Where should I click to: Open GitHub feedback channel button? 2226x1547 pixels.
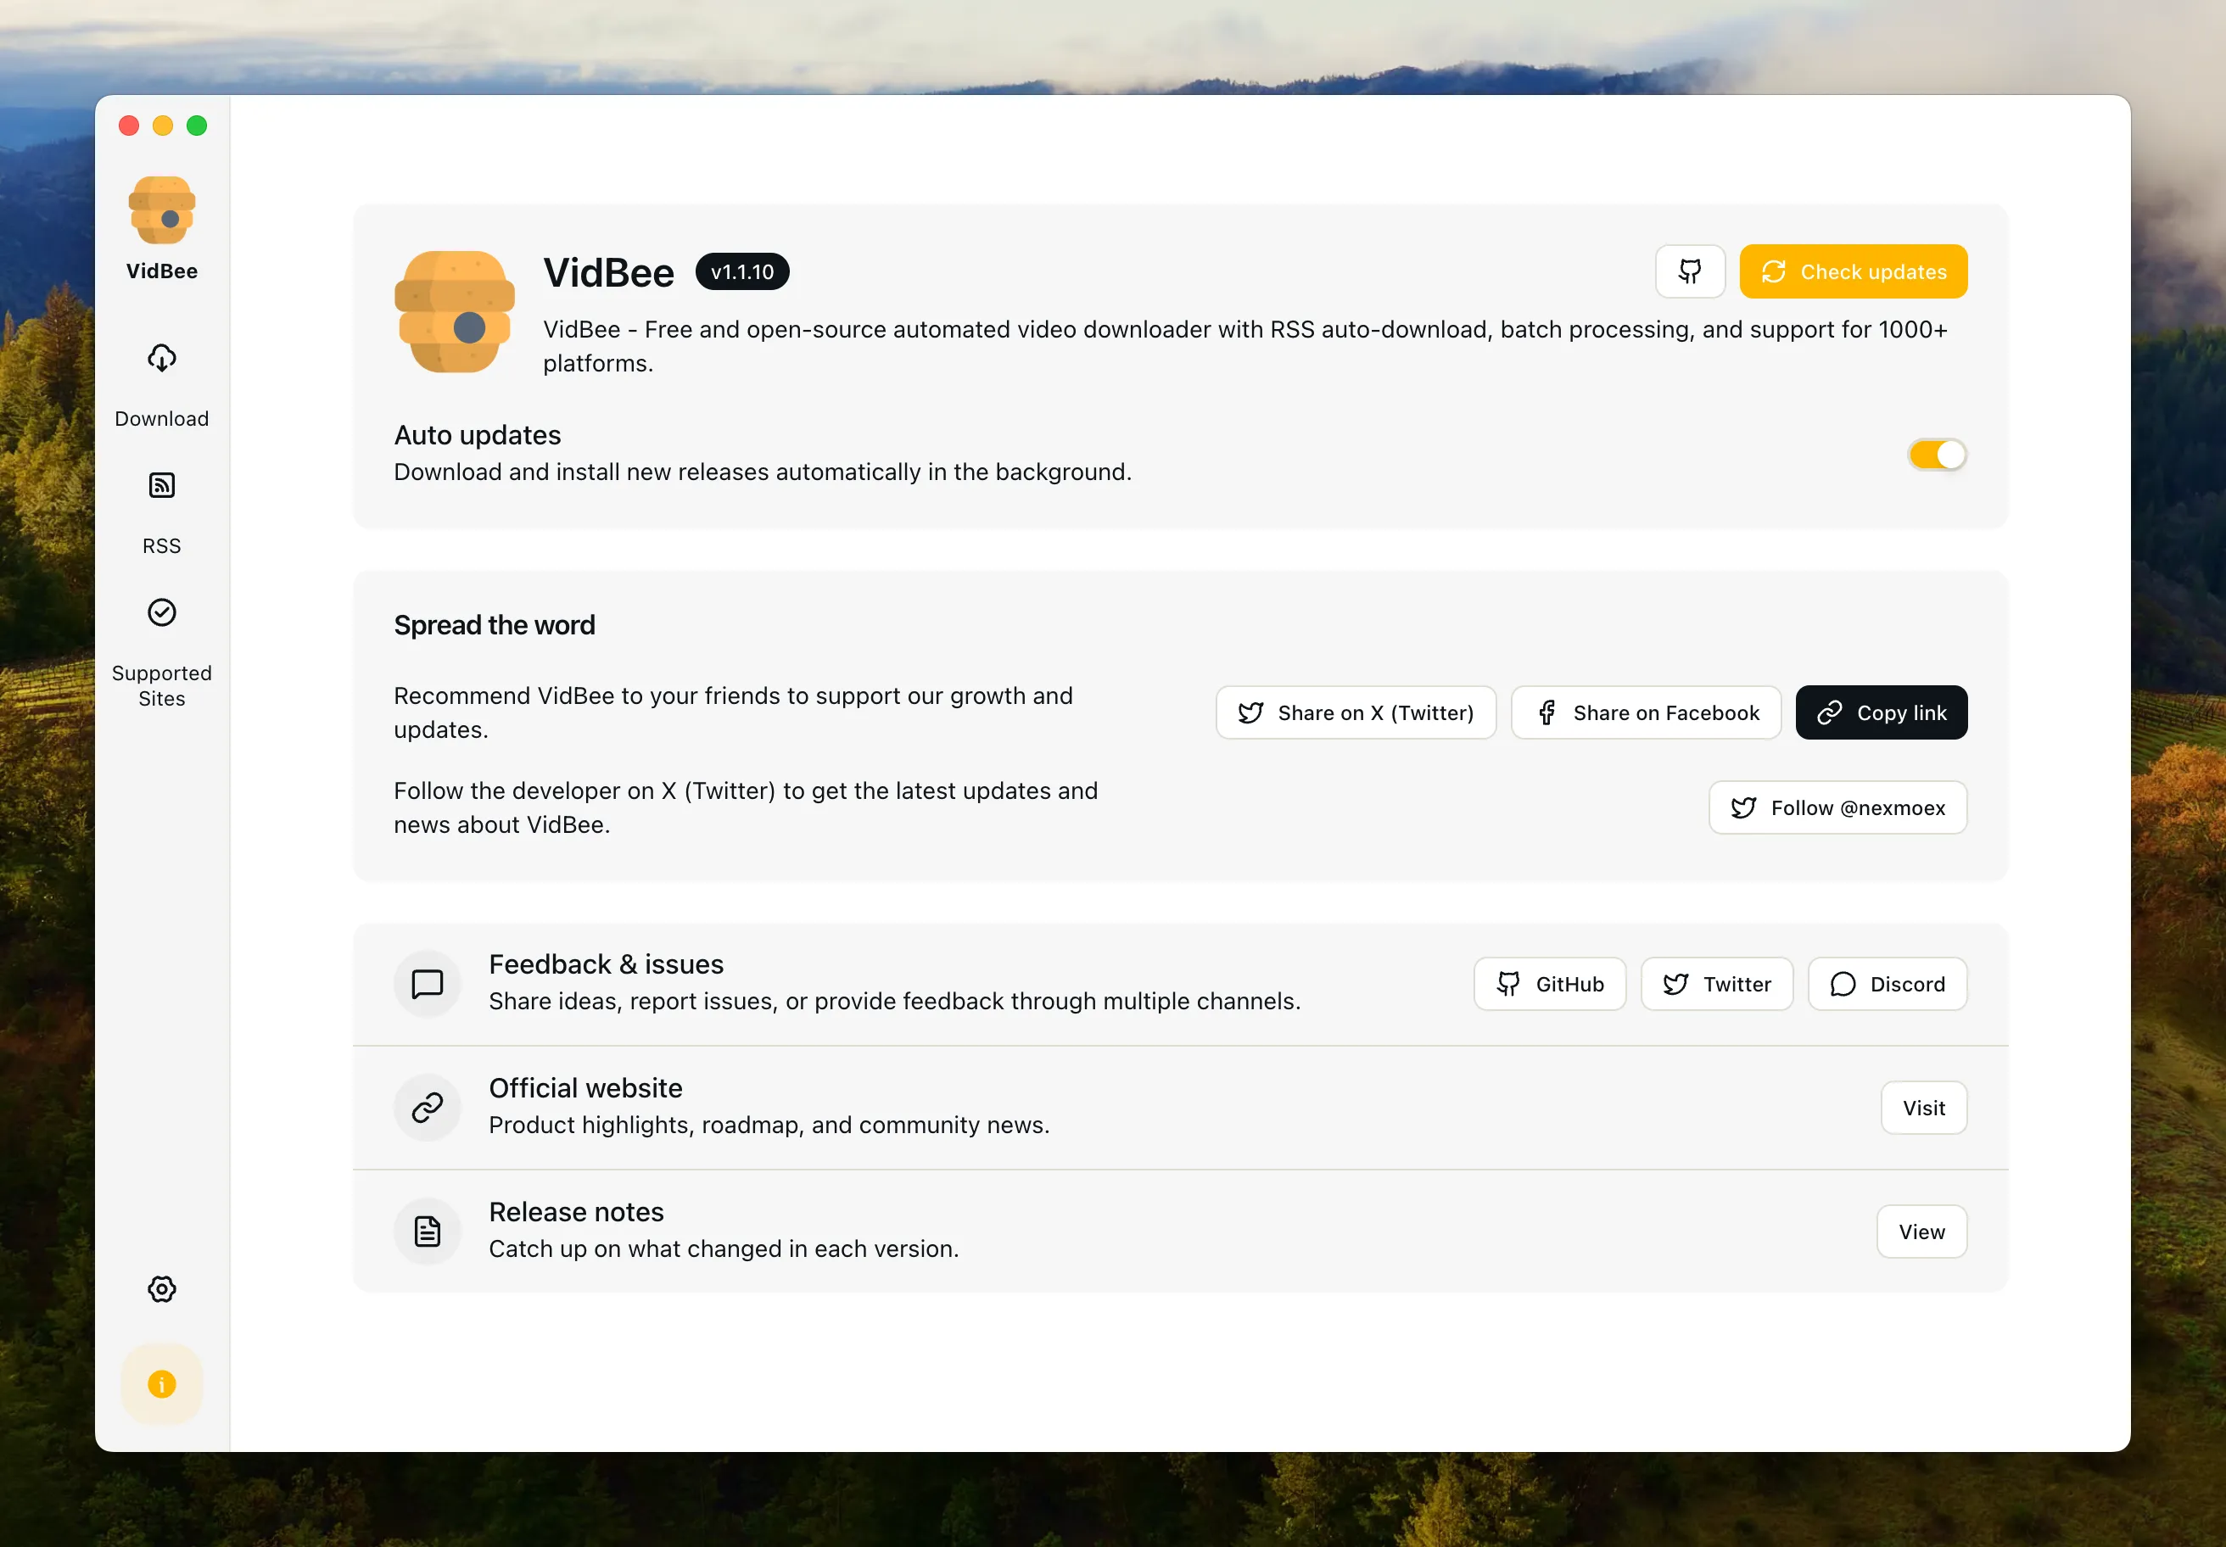tap(1549, 984)
